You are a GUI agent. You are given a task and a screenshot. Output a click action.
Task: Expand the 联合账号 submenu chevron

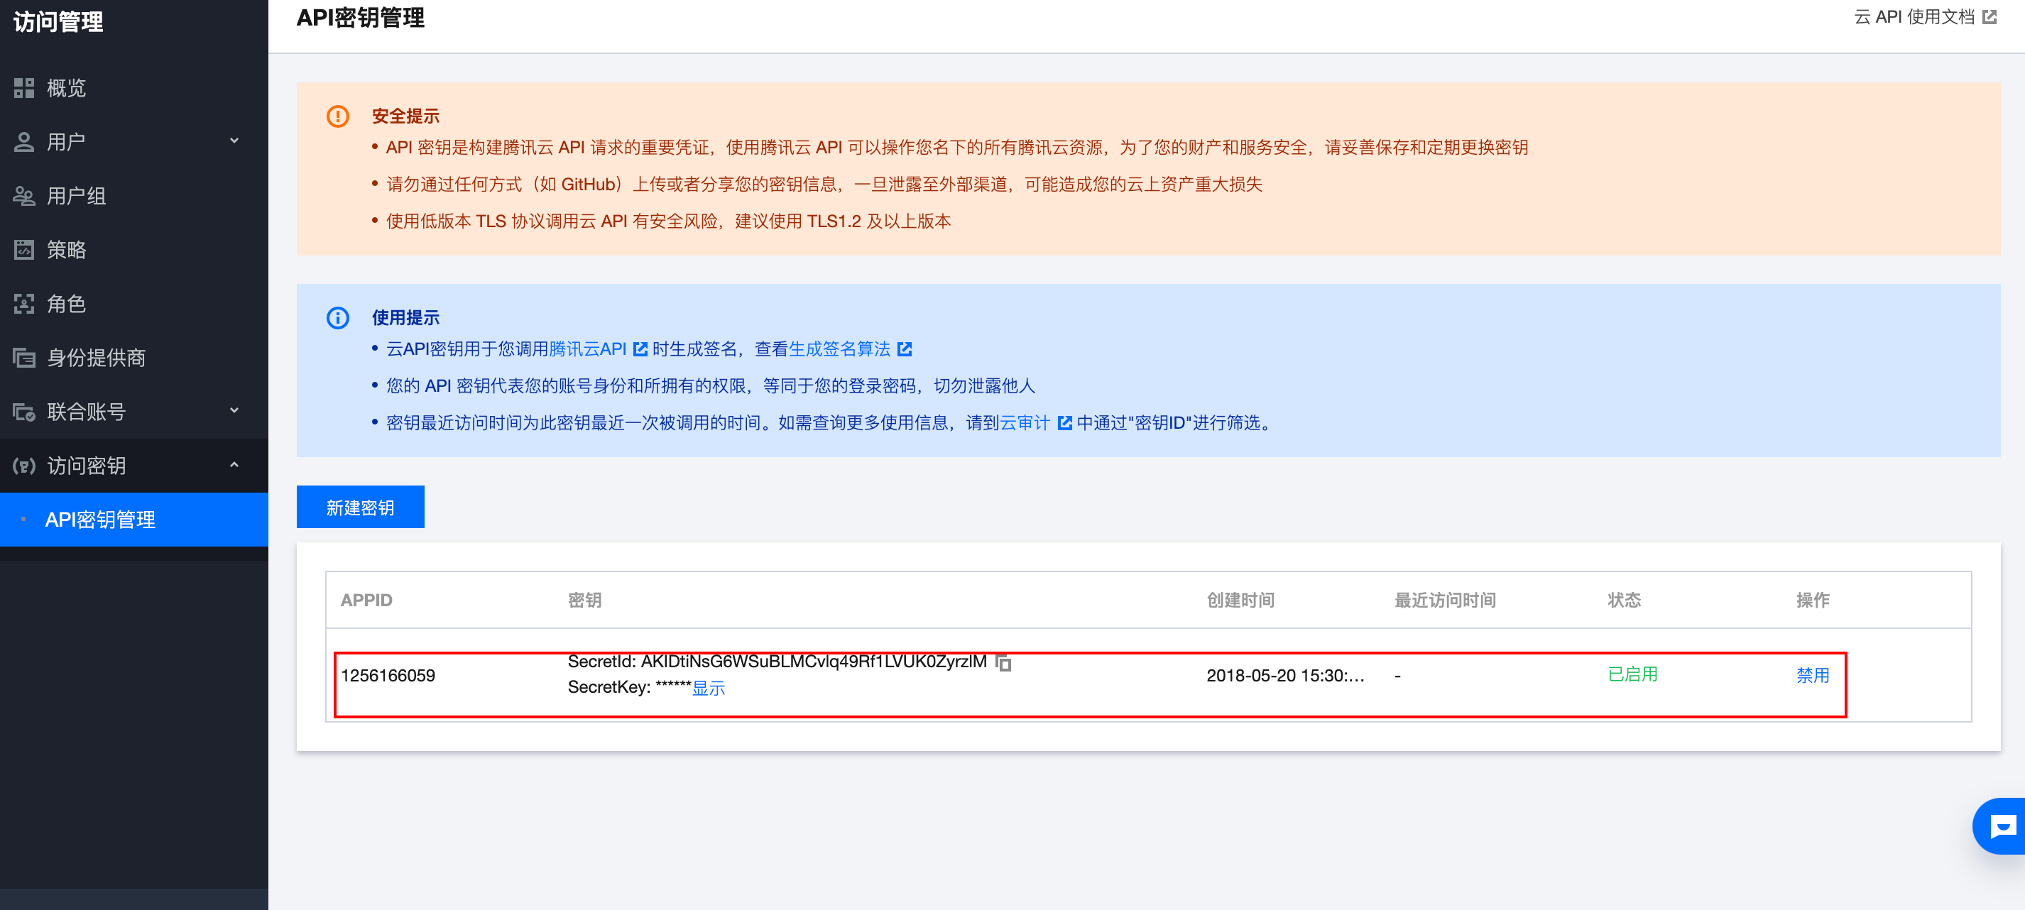point(234,411)
